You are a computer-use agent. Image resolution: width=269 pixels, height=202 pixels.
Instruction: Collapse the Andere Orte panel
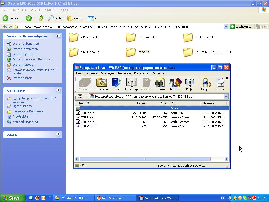pos(58,90)
